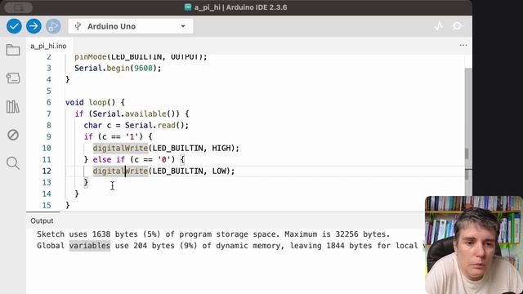Image resolution: width=523 pixels, height=294 pixels.
Task: Click the window title "a_pi_hi | Arduino IDE 2.3.6"
Action: pos(240,7)
